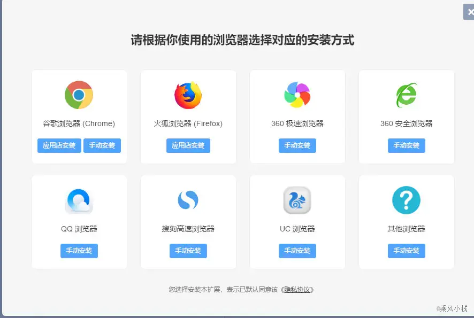Open the 隐私协议 privacy agreement link

(297, 290)
